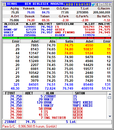Select the yellow 'B' shortcut letter

72,4
